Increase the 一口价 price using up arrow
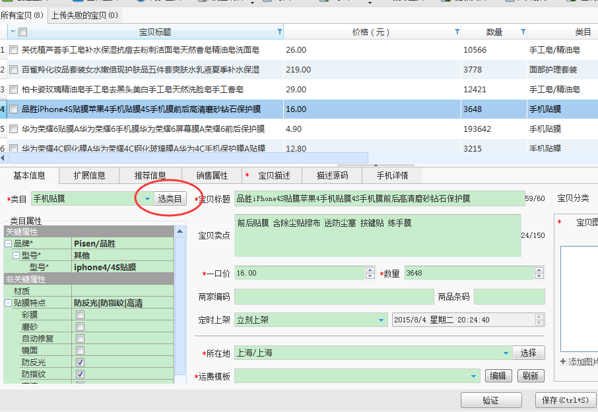Viewport: 598px width, 412px height. (x=370, y=270)
